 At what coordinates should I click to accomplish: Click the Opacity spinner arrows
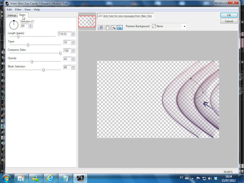73,59
